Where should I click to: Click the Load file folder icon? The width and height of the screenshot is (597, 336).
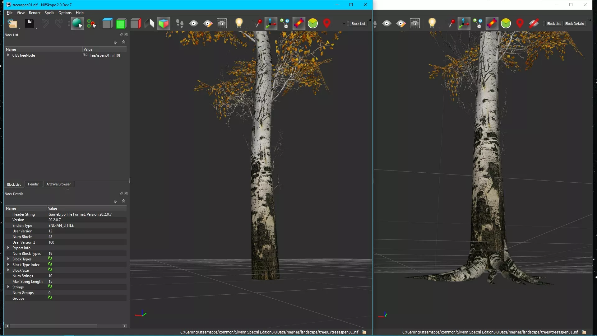(x=12, y=23)
